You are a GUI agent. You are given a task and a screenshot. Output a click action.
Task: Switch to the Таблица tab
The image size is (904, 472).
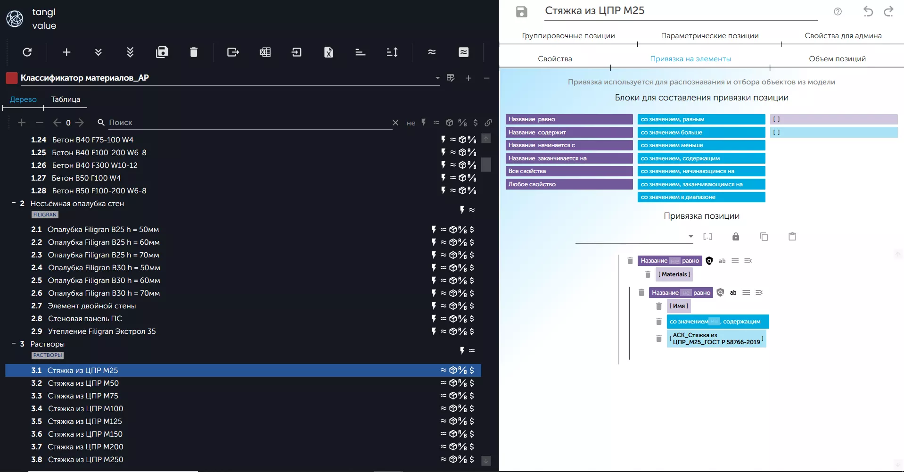coord(66,99)
